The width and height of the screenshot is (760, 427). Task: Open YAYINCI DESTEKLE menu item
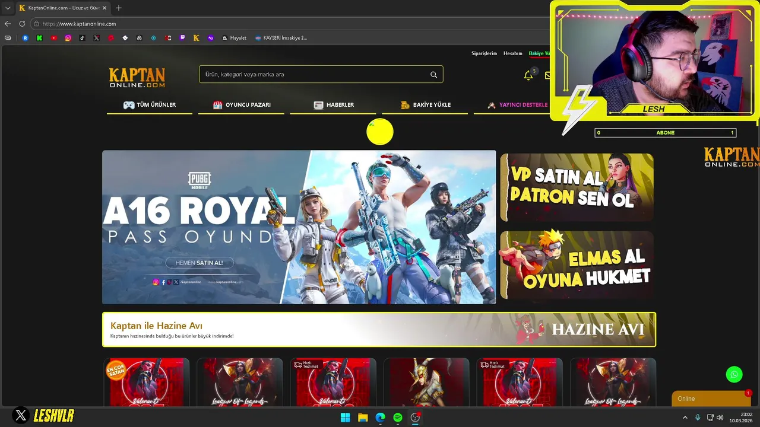[x=517, y=105]
